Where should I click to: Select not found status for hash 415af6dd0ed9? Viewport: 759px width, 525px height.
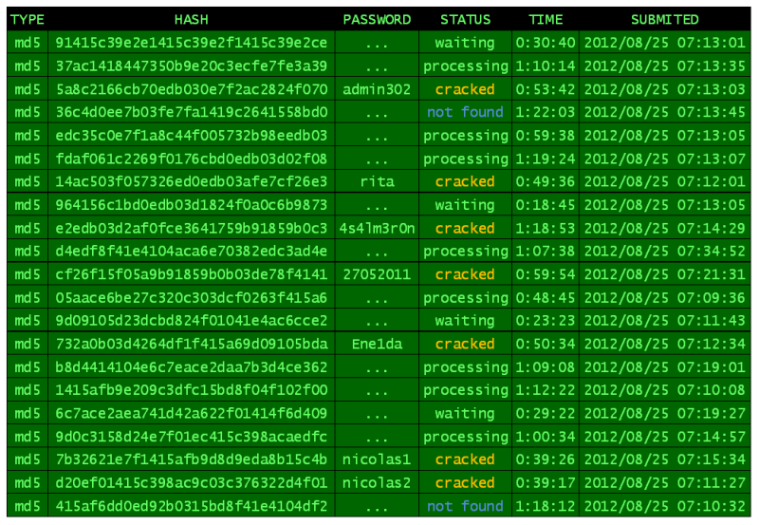click(x=465, y=506)
